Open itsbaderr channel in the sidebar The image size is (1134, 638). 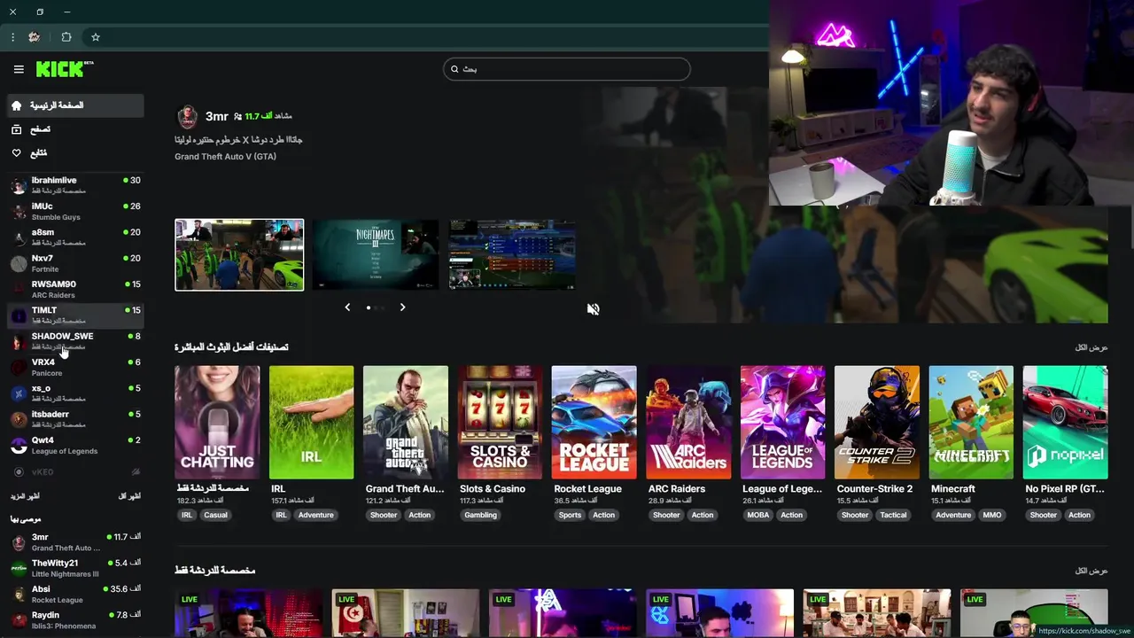tap(75, 418)
